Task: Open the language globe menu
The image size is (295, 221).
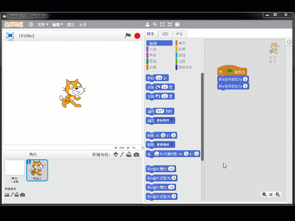Action: [x=31, y=24]
